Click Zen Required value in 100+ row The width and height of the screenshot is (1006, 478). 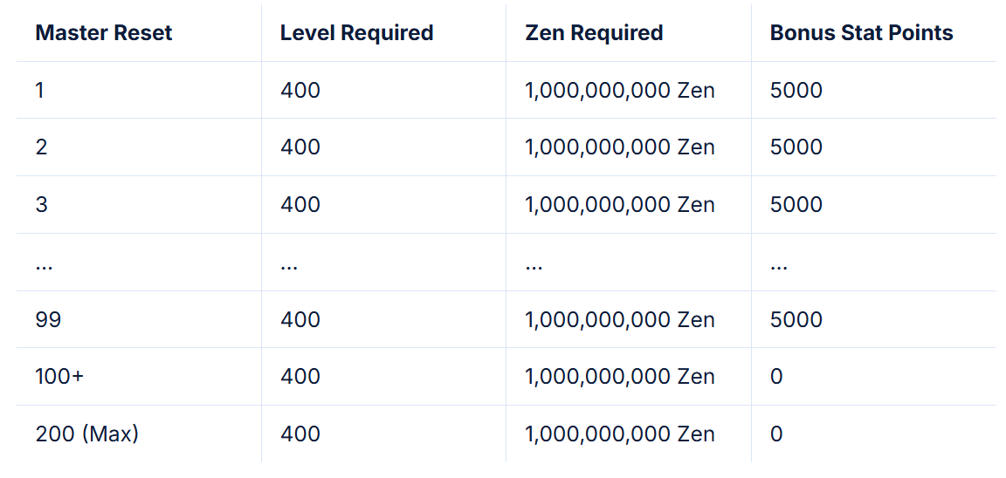coord(619,377)
